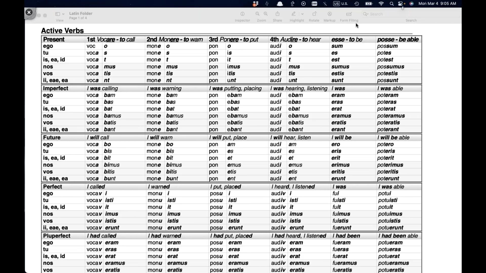Open the battery status menu

[x=369, y=4]
